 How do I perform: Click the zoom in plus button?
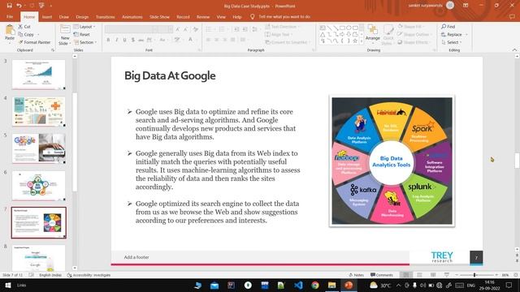(x=496, y=275)
